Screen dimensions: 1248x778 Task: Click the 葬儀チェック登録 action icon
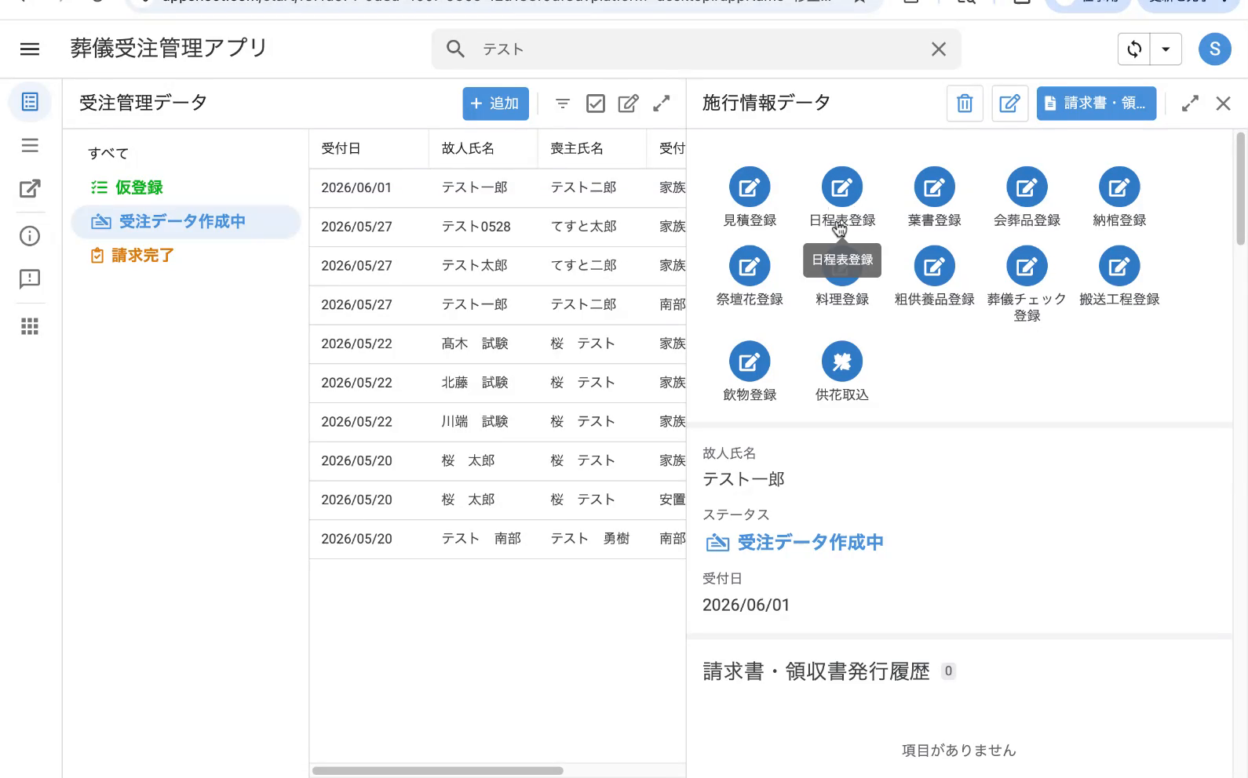(x=1027, y=267)
